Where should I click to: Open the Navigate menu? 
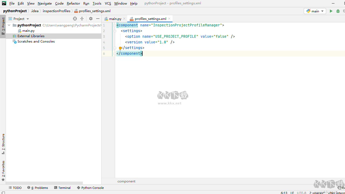(45, 3)
